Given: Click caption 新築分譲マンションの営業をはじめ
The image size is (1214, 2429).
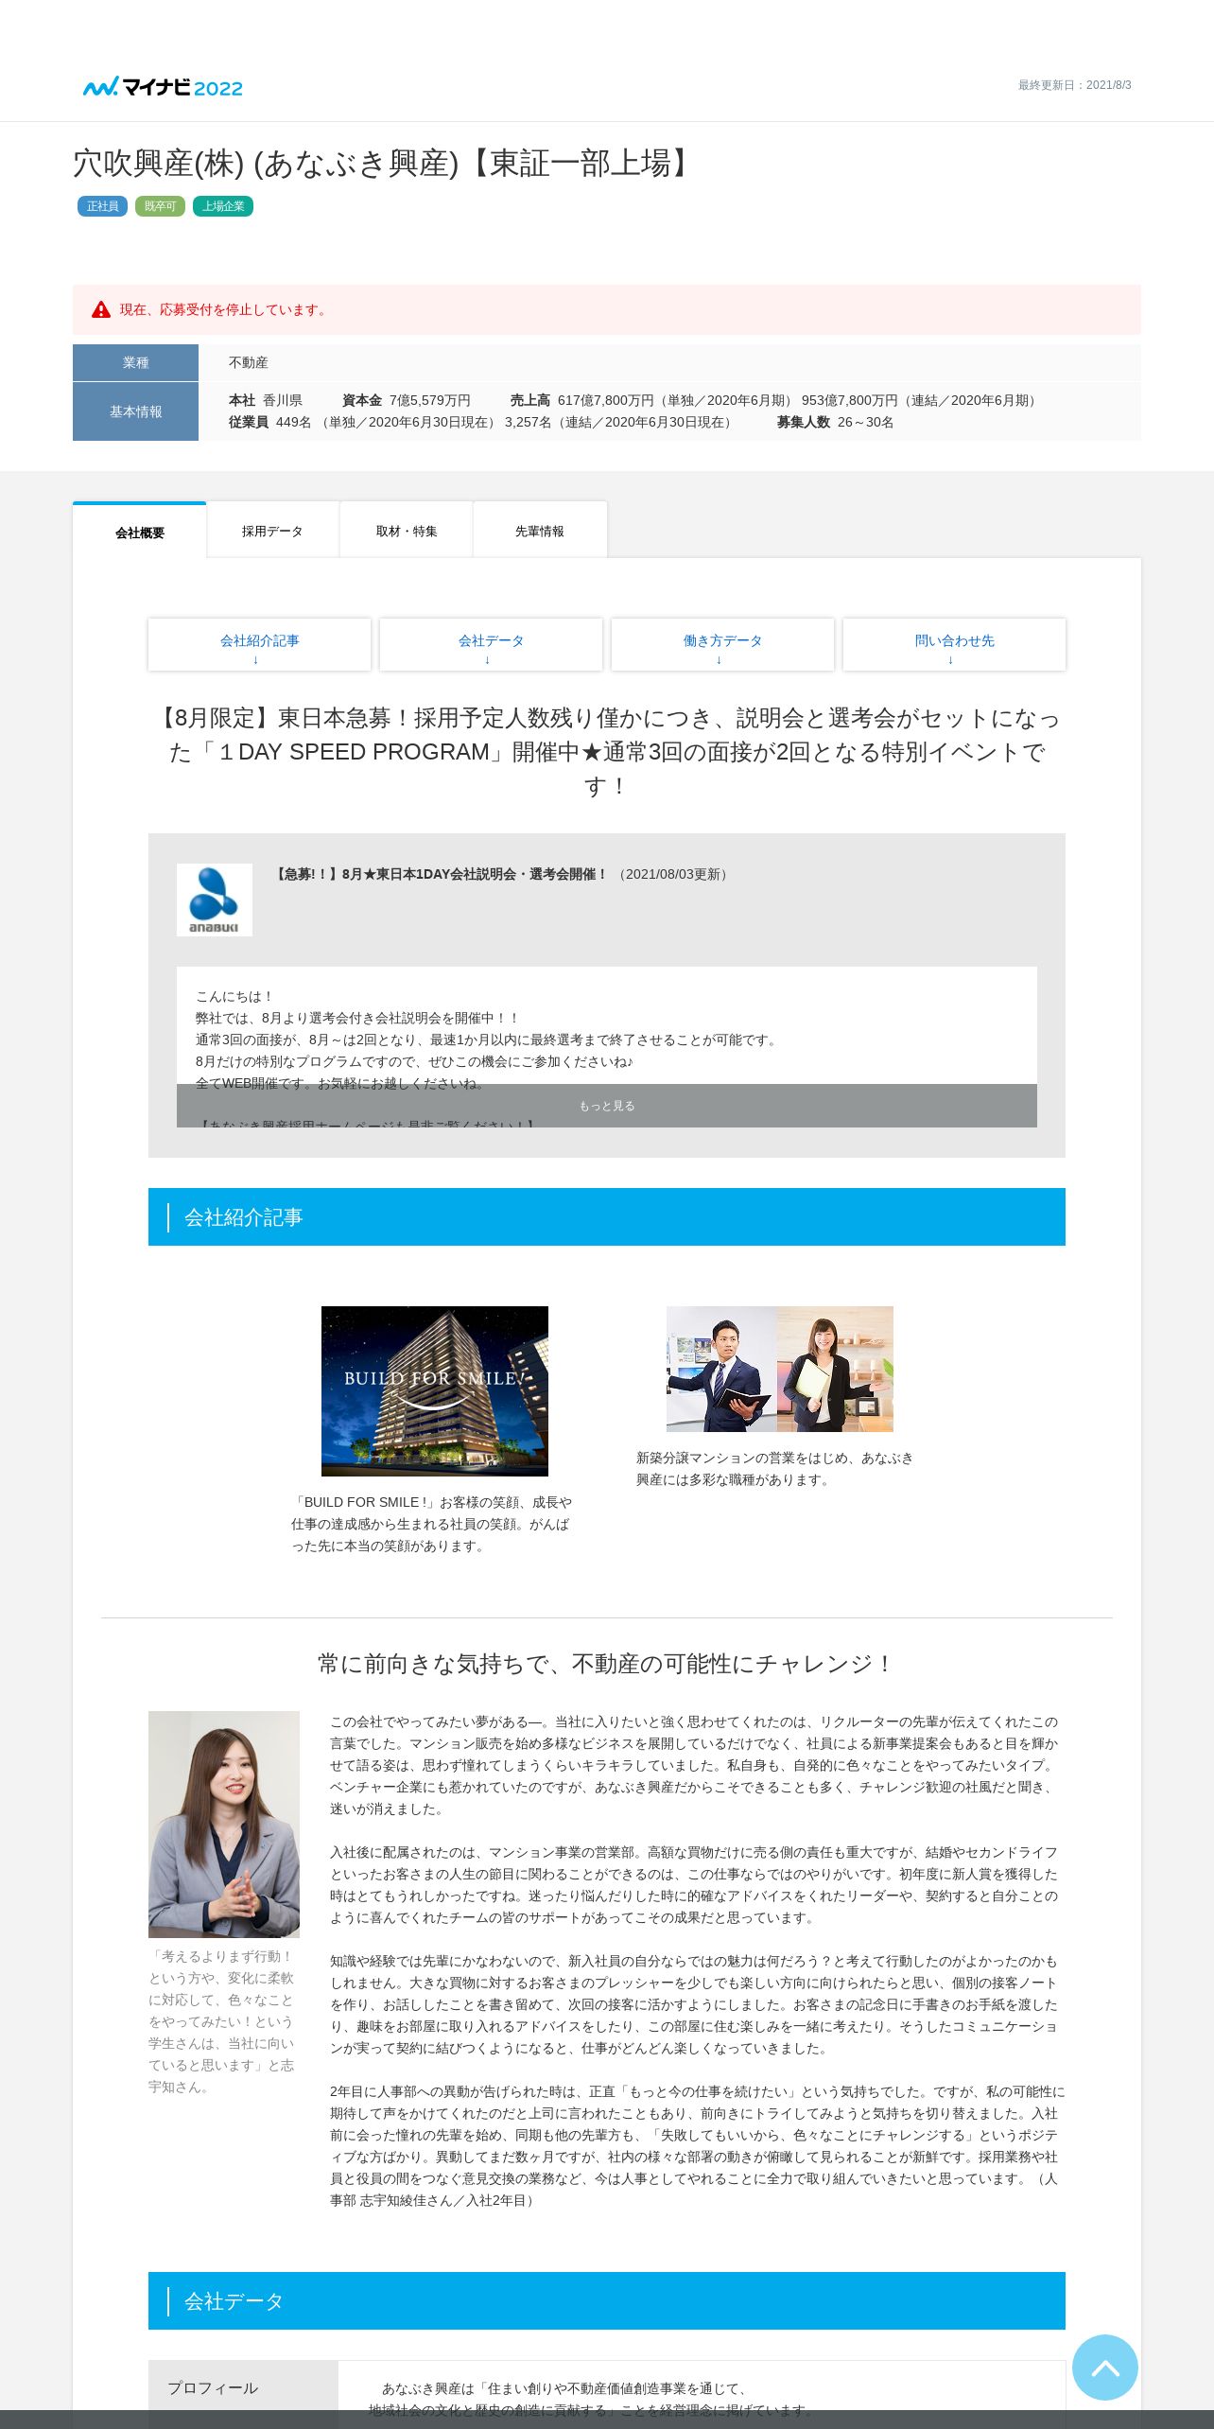Looking at the screenshot, I should [774, 1469].
